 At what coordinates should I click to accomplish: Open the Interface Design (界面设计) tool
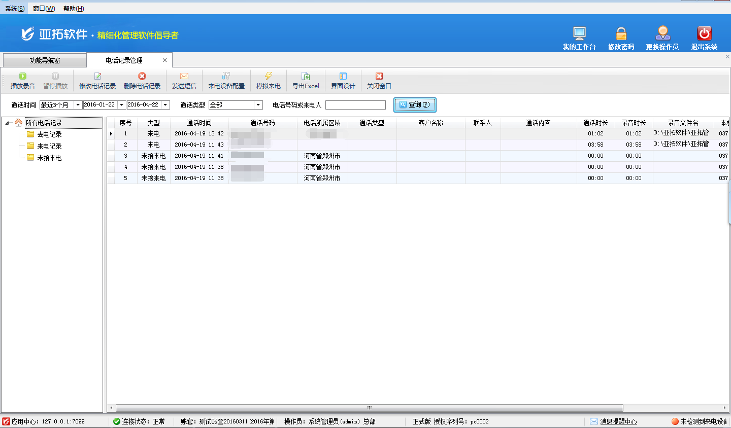coord(343,77)
